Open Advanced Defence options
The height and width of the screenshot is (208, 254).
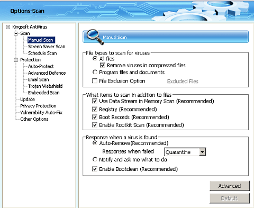(x=47, y=73)
